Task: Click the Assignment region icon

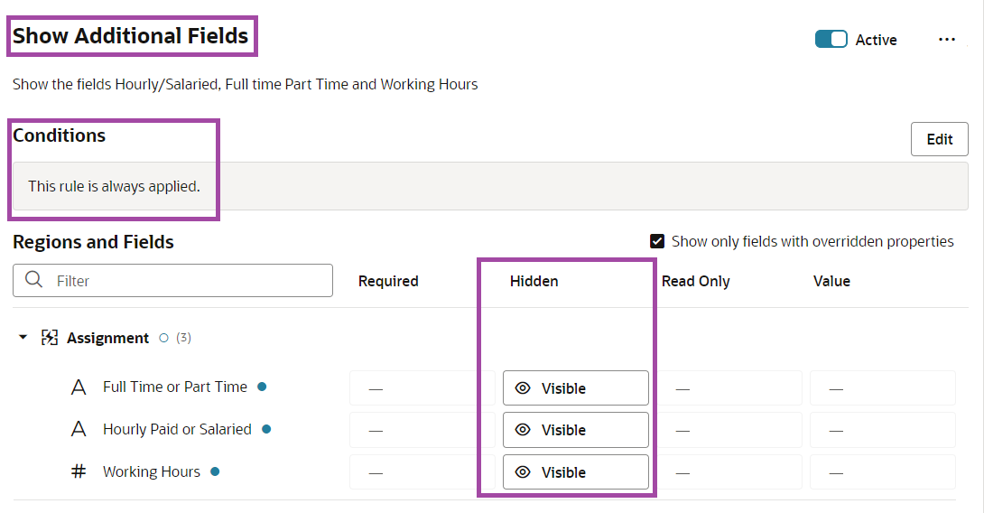Action: click(x=50, y=338)
